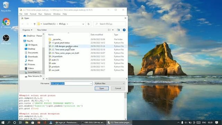Open taskbar Search magnifier icon
The width and height of the screenshot is (222, 125).
pos(9,123)
